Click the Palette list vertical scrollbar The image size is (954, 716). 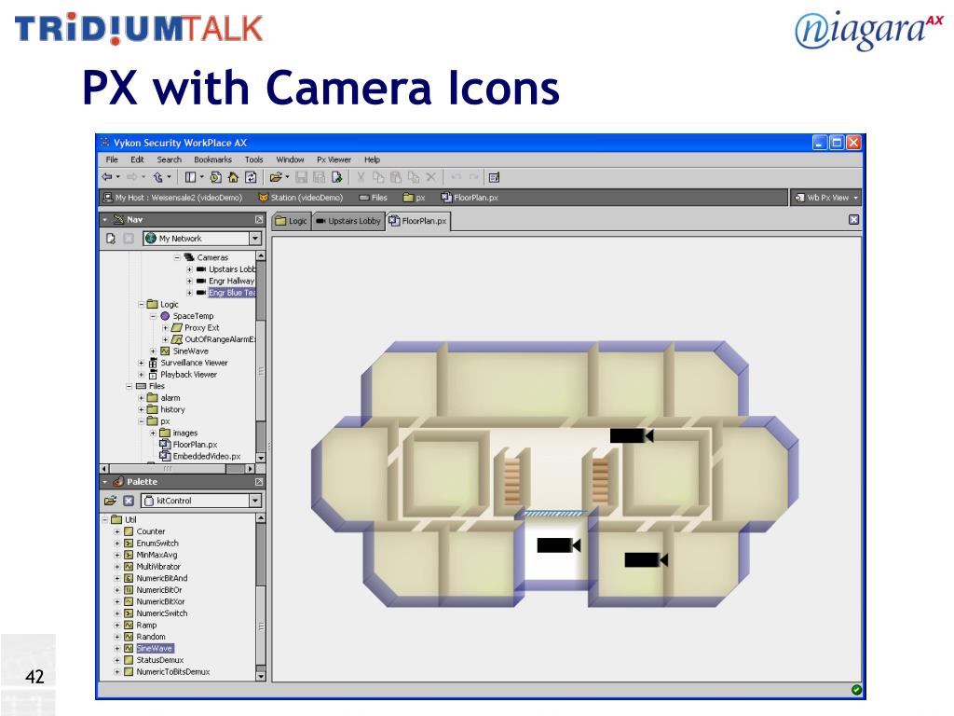[x=261, y=597]
